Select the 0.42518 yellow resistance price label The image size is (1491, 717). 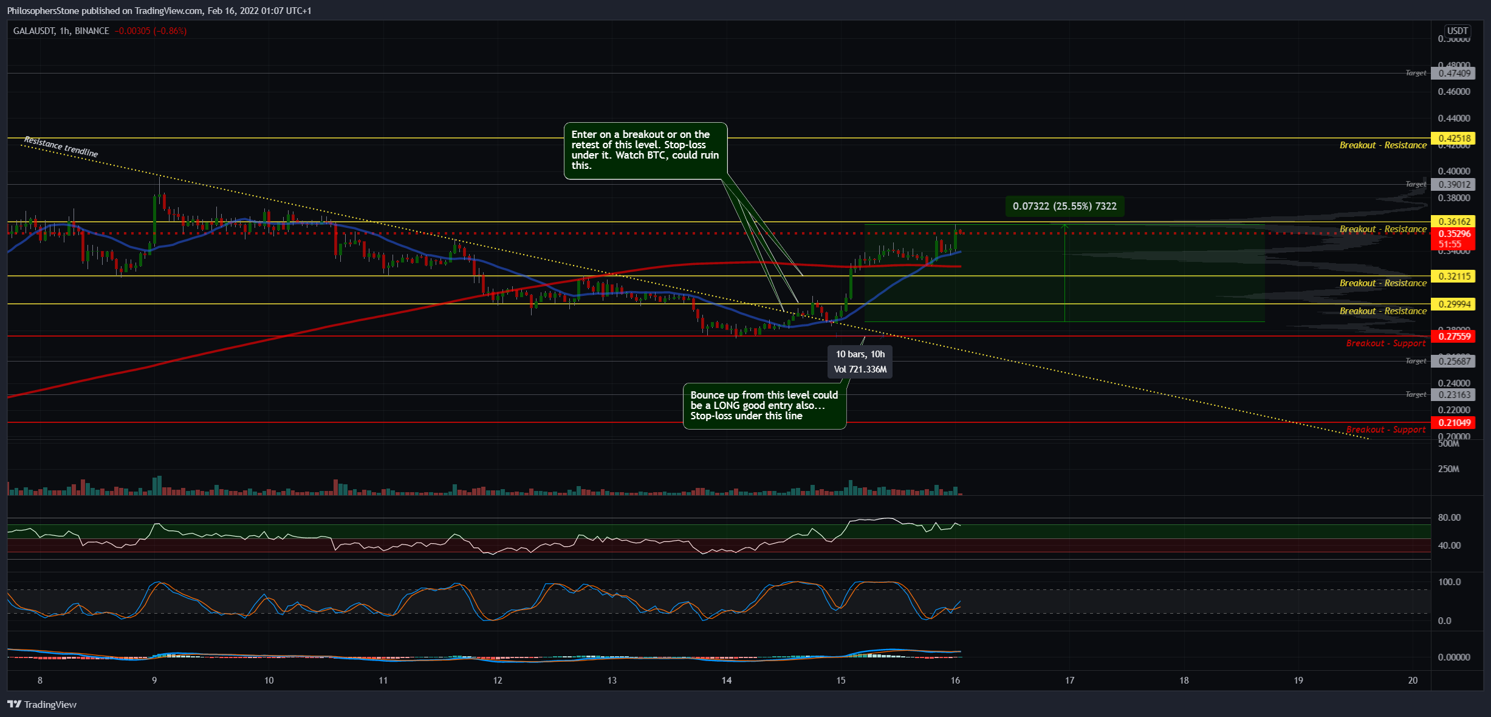point(1453,138)
